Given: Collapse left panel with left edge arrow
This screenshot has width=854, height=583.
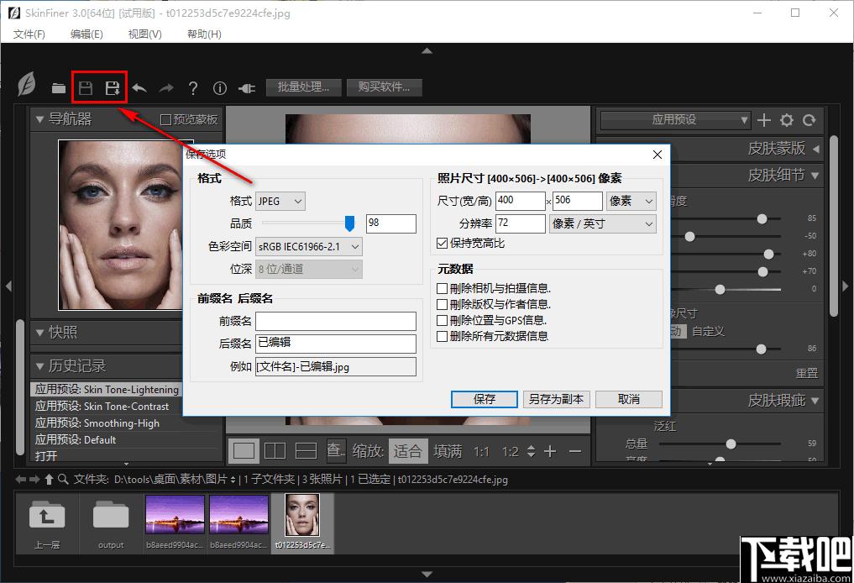Looking at the screenshot, I should coord(8,286).
